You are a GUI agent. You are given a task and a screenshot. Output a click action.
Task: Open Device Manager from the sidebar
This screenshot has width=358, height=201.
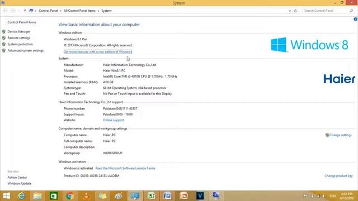[18, 32]
